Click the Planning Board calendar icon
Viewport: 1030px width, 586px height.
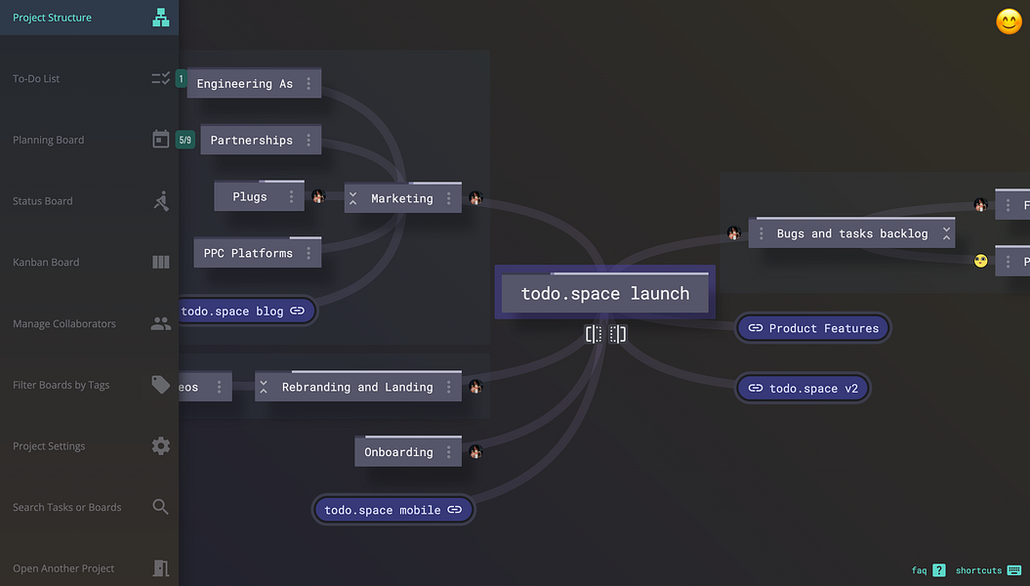[x=161, y=140]
